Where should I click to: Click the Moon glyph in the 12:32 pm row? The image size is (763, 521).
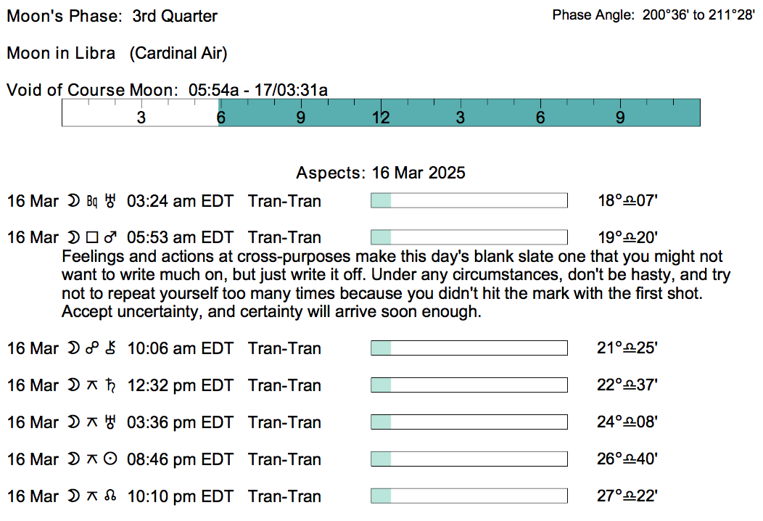(x=73, y=385)
